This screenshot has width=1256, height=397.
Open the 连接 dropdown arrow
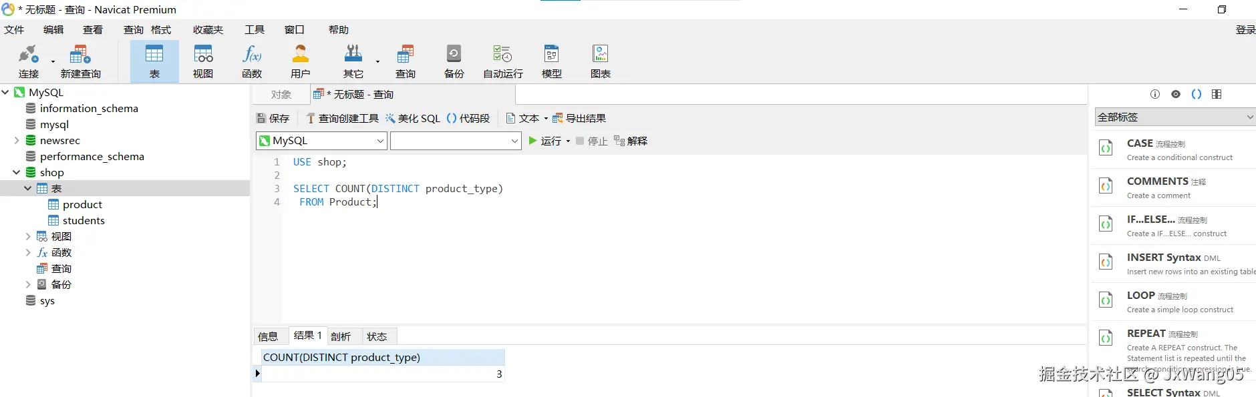tap(53, 61)
